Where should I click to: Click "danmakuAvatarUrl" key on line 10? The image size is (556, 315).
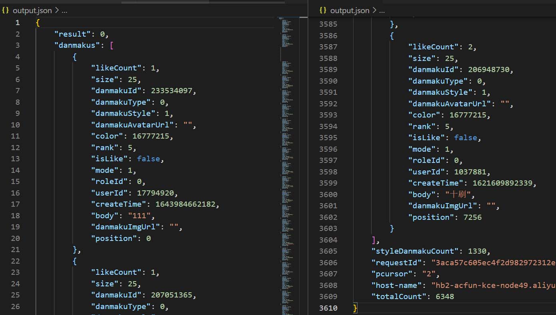click(x=133, y=125)
